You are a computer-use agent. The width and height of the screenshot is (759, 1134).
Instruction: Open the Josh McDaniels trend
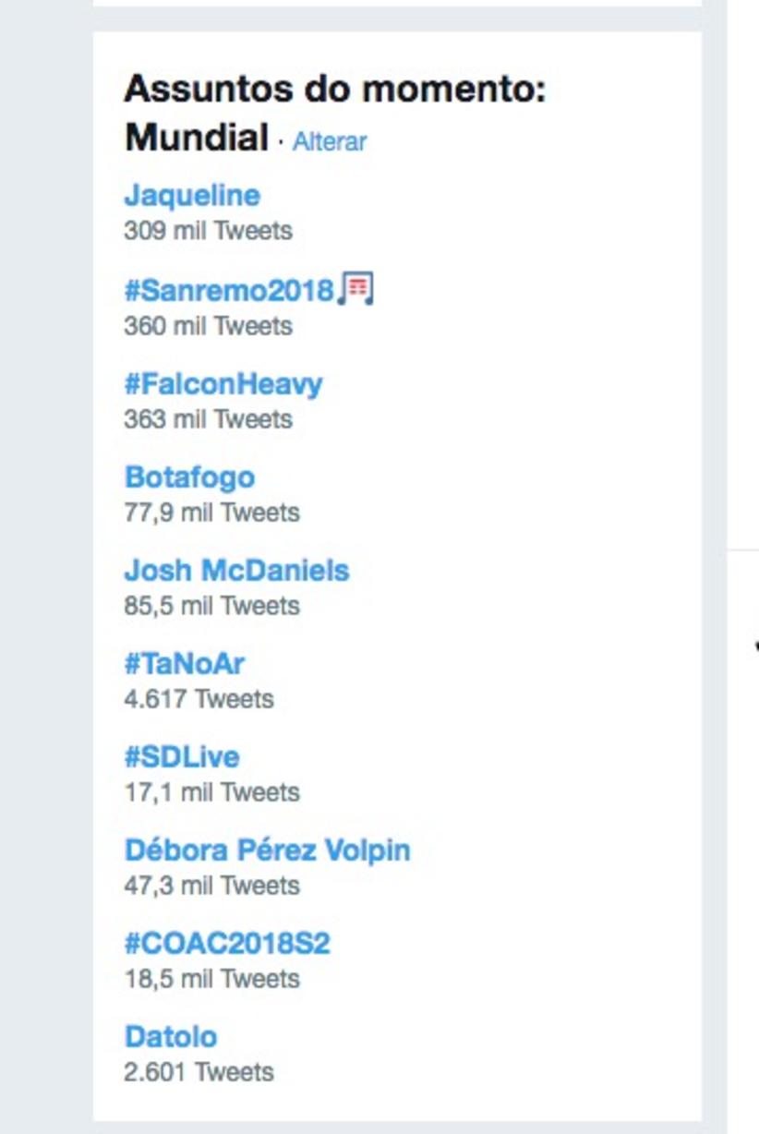tap(236, 571)
